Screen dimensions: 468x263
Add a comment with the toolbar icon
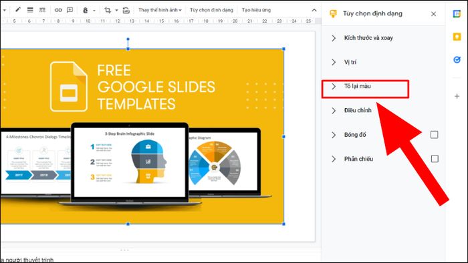(x=70, y=10)
